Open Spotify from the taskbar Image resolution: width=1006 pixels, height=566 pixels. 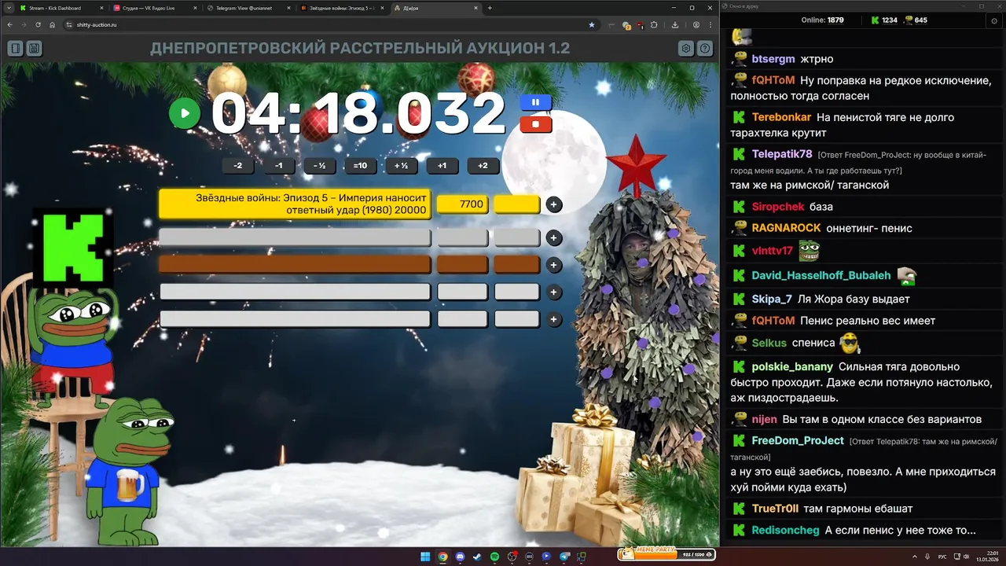click(494, 557)
